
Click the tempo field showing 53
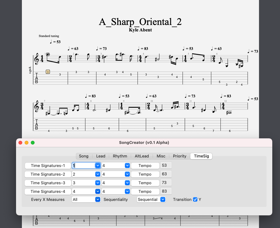(x=166, y=165)
